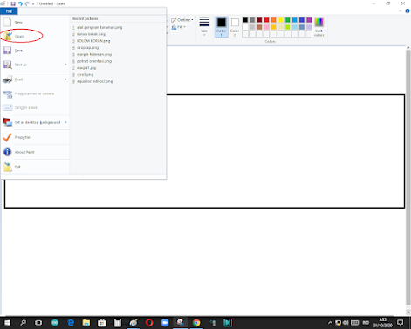Pick the lime green palette swatch
The image size is (411, 329).
[x=288, y=27]
